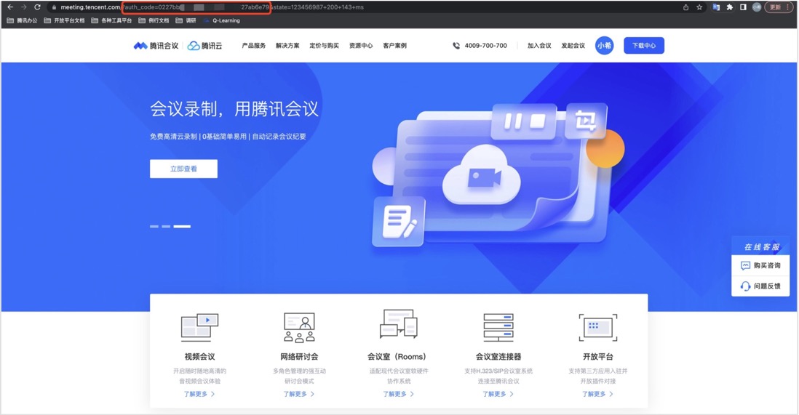
Task: Click the 会议室（Rooms）heading
Action: coord(399,356)
